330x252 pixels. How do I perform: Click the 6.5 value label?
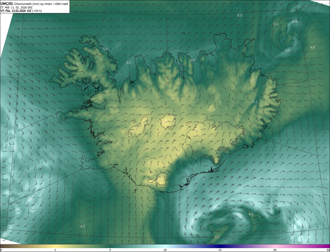(x=288, y=51)
